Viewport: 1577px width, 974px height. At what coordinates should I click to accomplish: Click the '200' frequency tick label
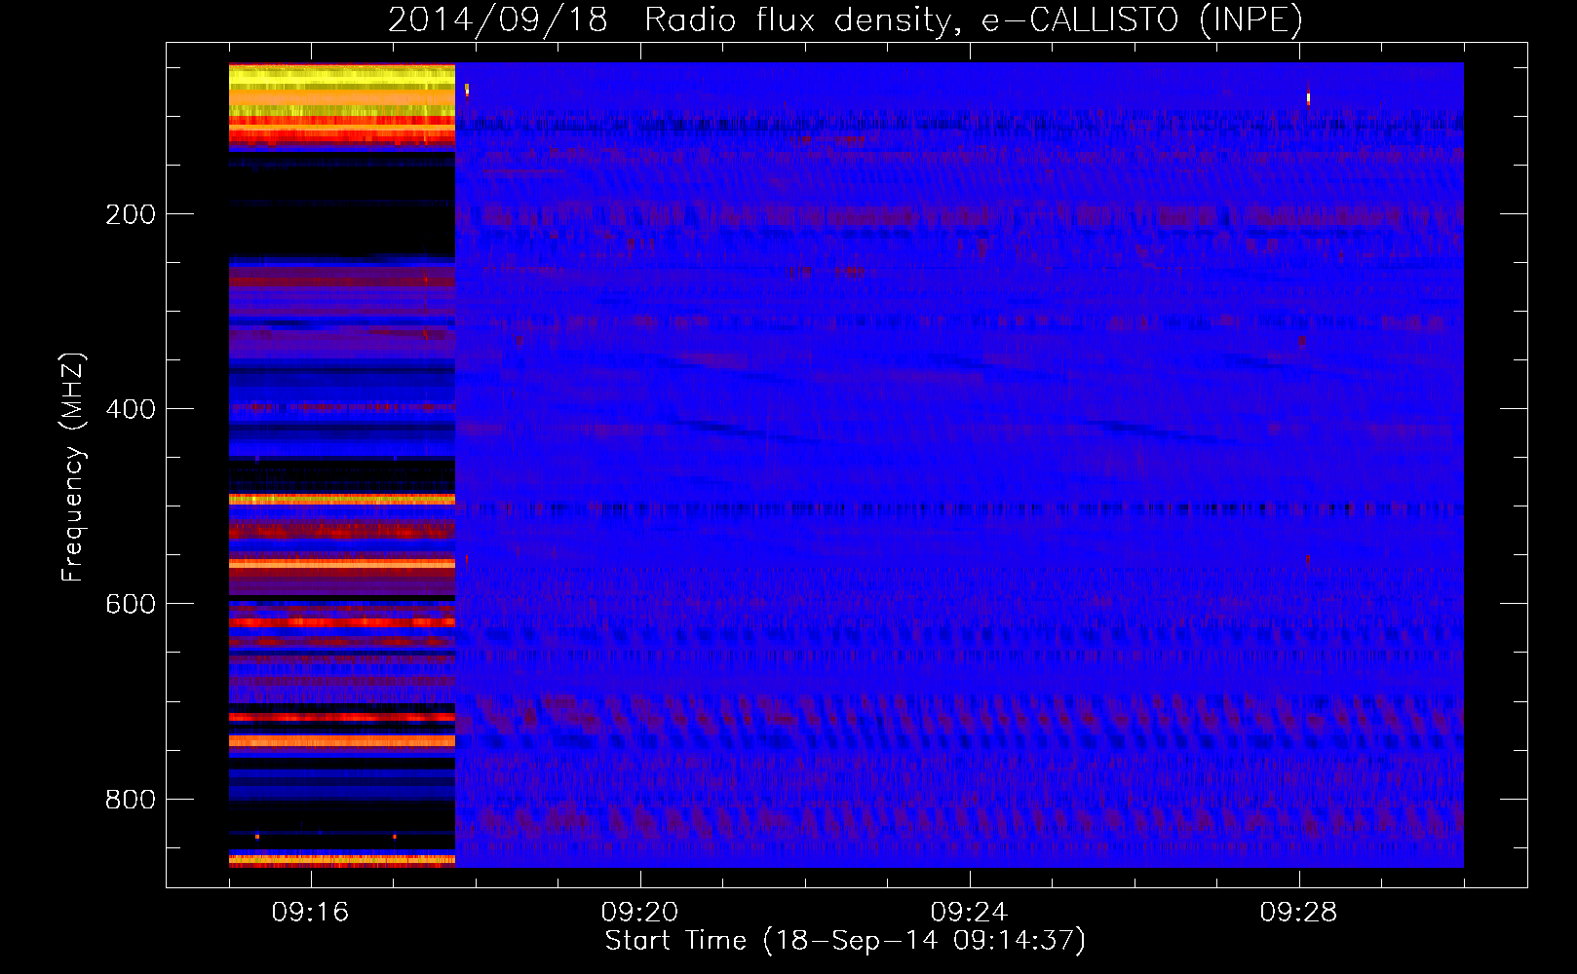[x=131, y=214]
